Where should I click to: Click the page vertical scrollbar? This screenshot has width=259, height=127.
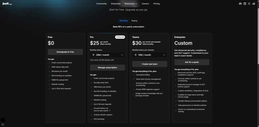(x=258, y=36)
